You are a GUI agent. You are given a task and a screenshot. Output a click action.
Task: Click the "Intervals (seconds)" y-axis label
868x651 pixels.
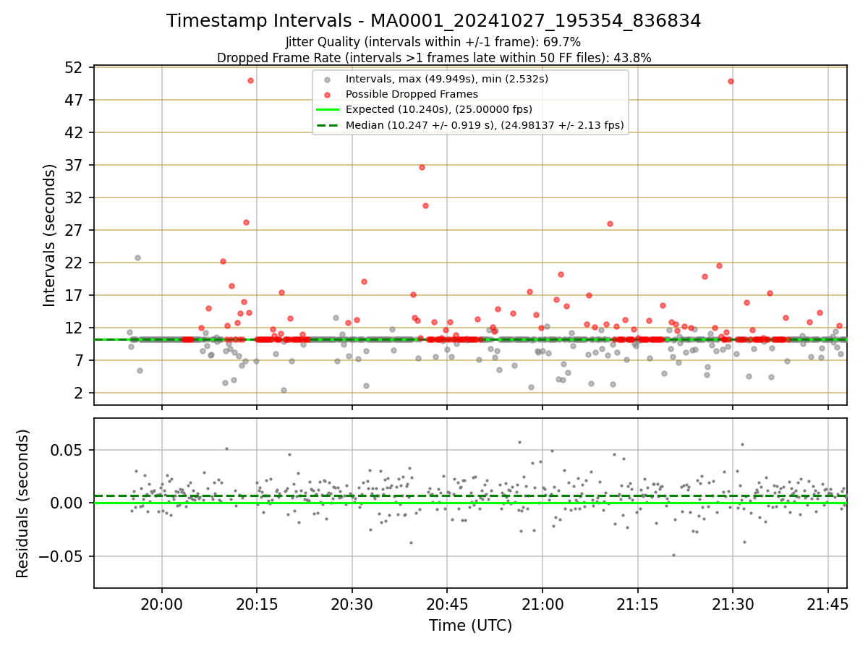(49, 235)
